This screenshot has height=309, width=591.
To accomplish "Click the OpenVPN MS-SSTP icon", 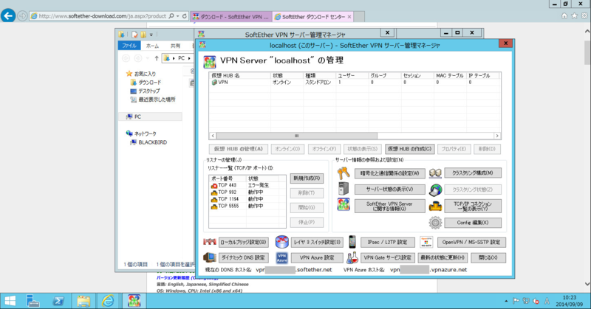I will 427,242.
